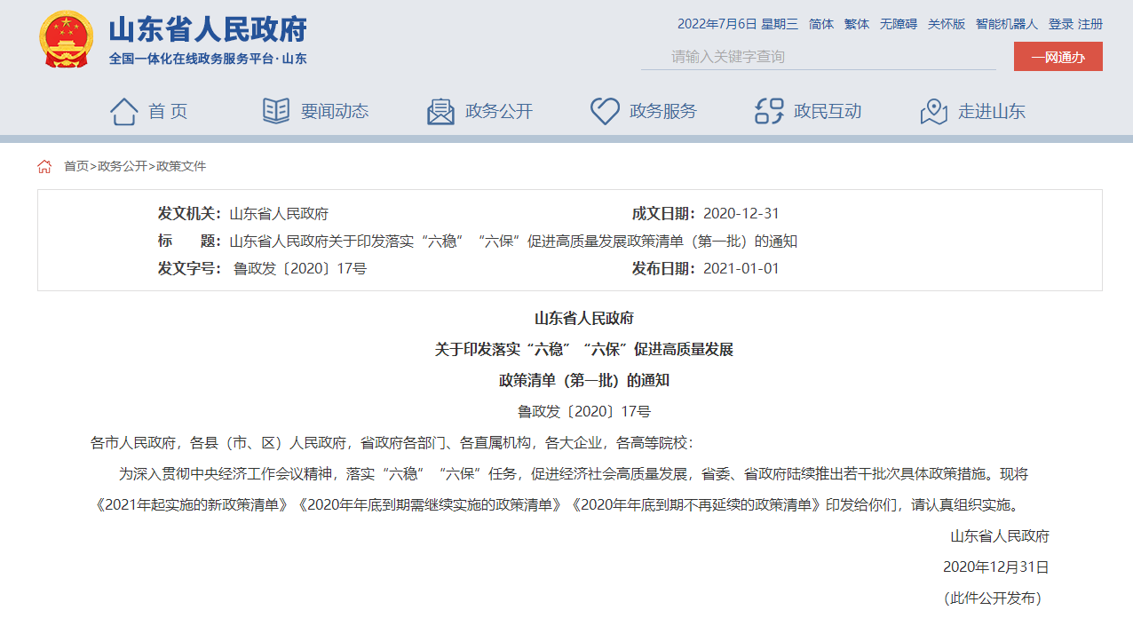
Task: Click the Shandong government national emblem logo
Action: point(66,40)
